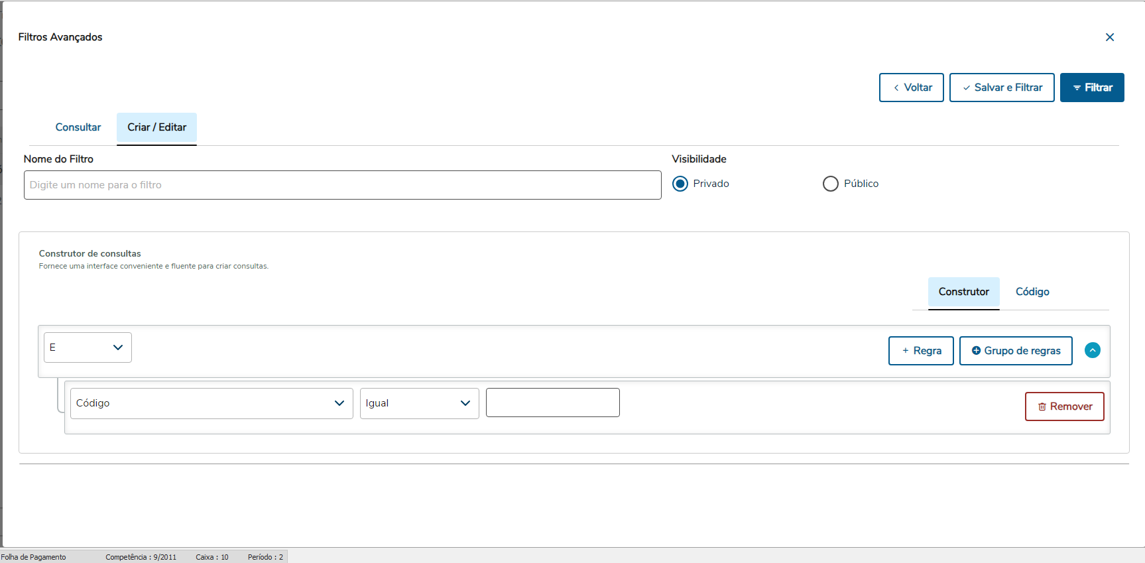Add a new rule with Regra
The height and width of the screenshot is (563, 1145).
(x=920, y=351)
